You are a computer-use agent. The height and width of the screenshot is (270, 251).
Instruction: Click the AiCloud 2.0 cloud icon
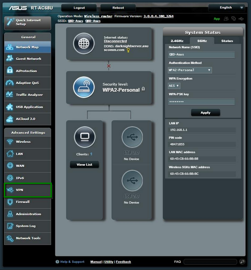(10, 119)
